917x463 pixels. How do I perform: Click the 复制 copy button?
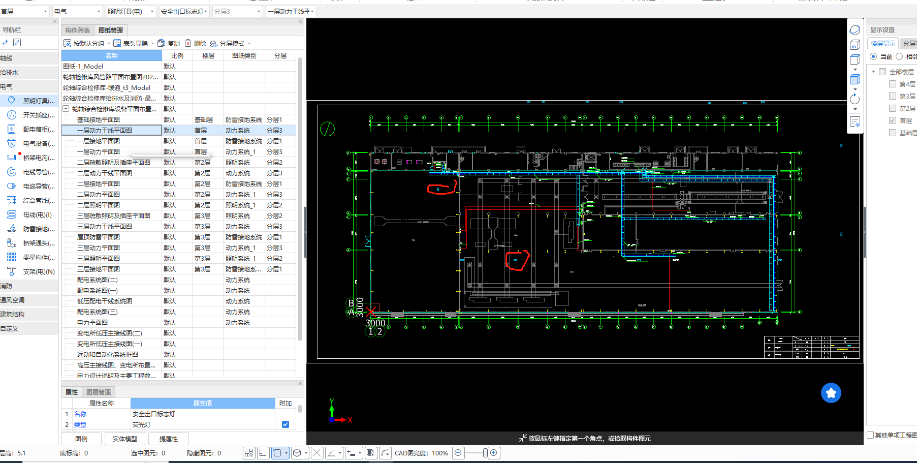[169, 43]
